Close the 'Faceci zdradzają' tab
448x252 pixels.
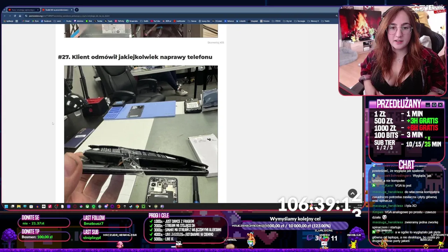coord(38,10)
